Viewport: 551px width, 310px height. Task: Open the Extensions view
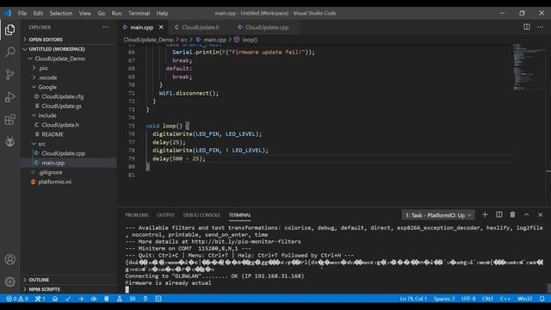9,120
